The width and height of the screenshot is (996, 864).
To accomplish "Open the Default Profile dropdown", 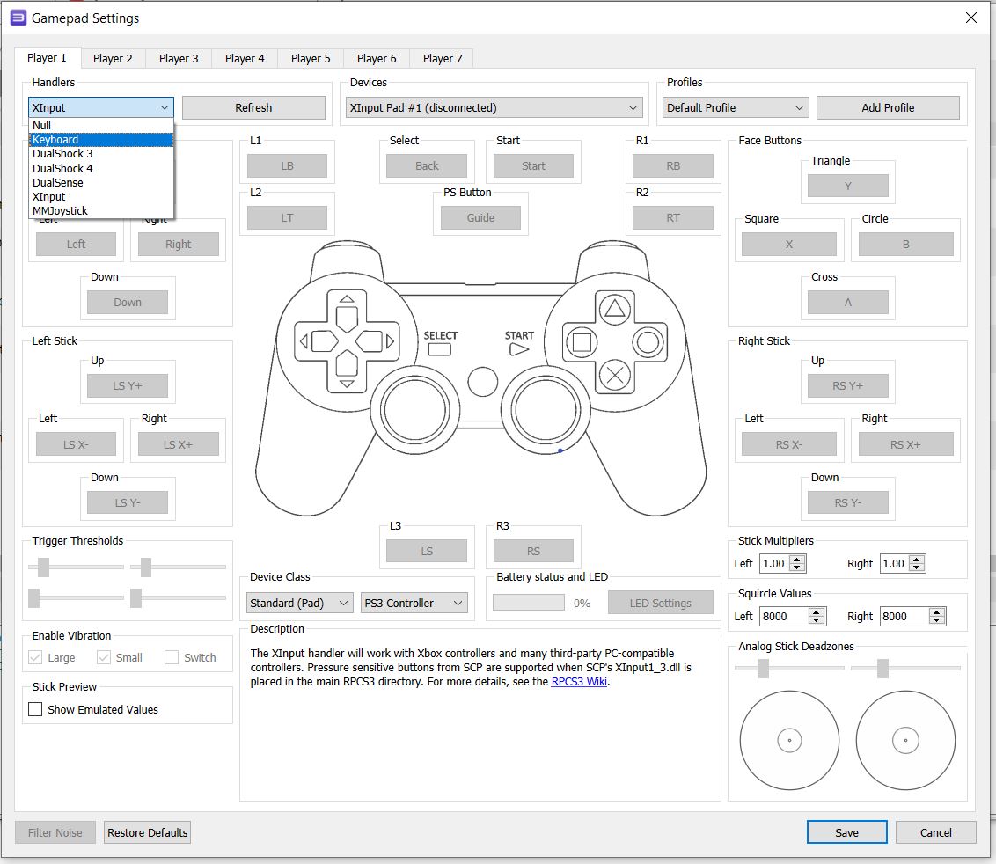I will point(734,107).
